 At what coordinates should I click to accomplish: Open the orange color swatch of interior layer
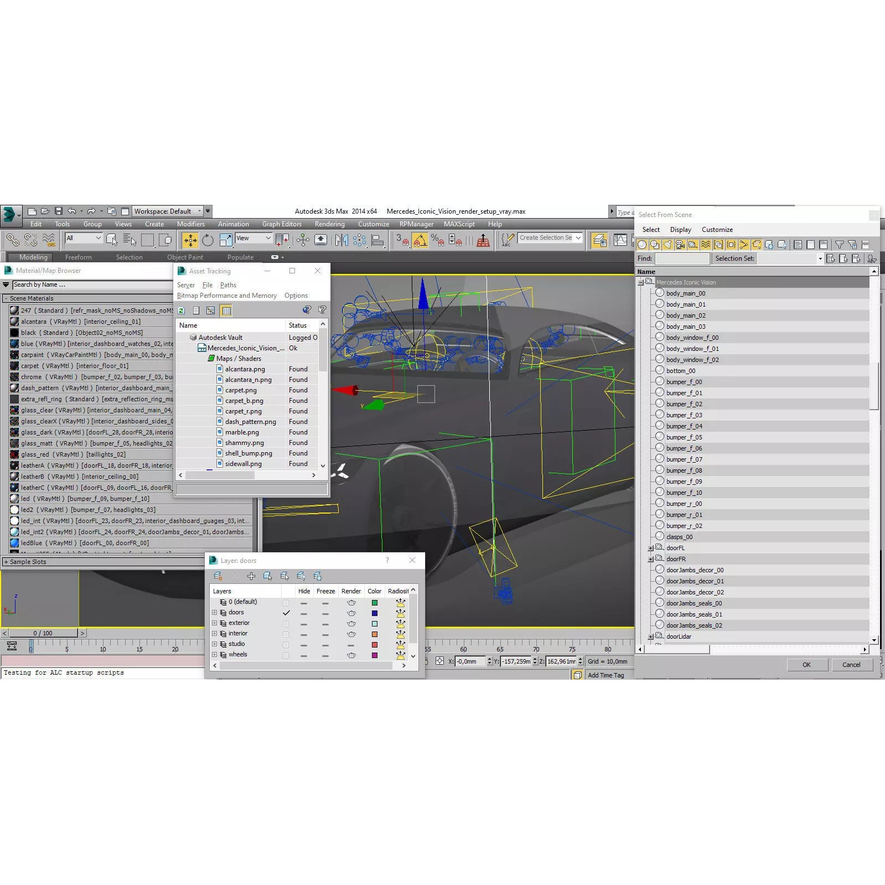point(374,634)
